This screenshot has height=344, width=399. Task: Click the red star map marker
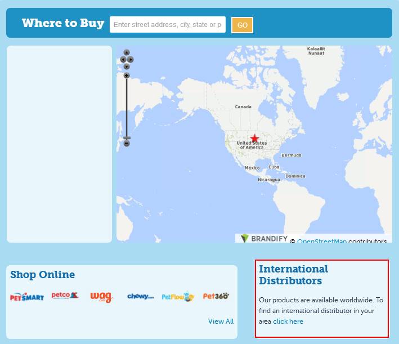click(254, 139)
